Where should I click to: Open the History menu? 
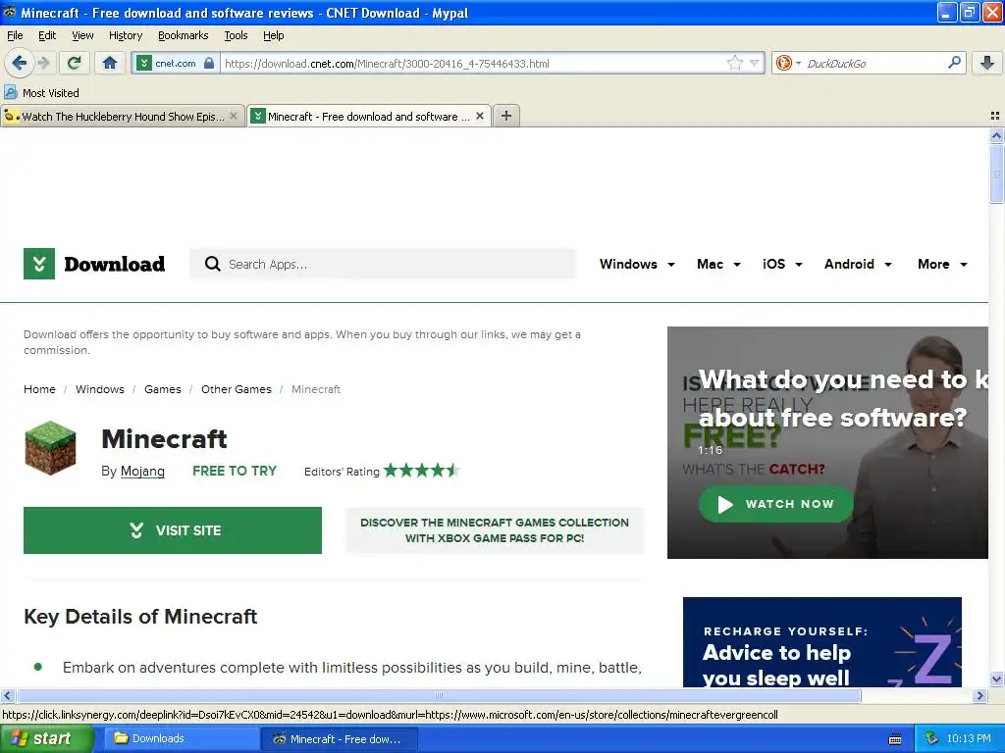[x=126, y=35]
